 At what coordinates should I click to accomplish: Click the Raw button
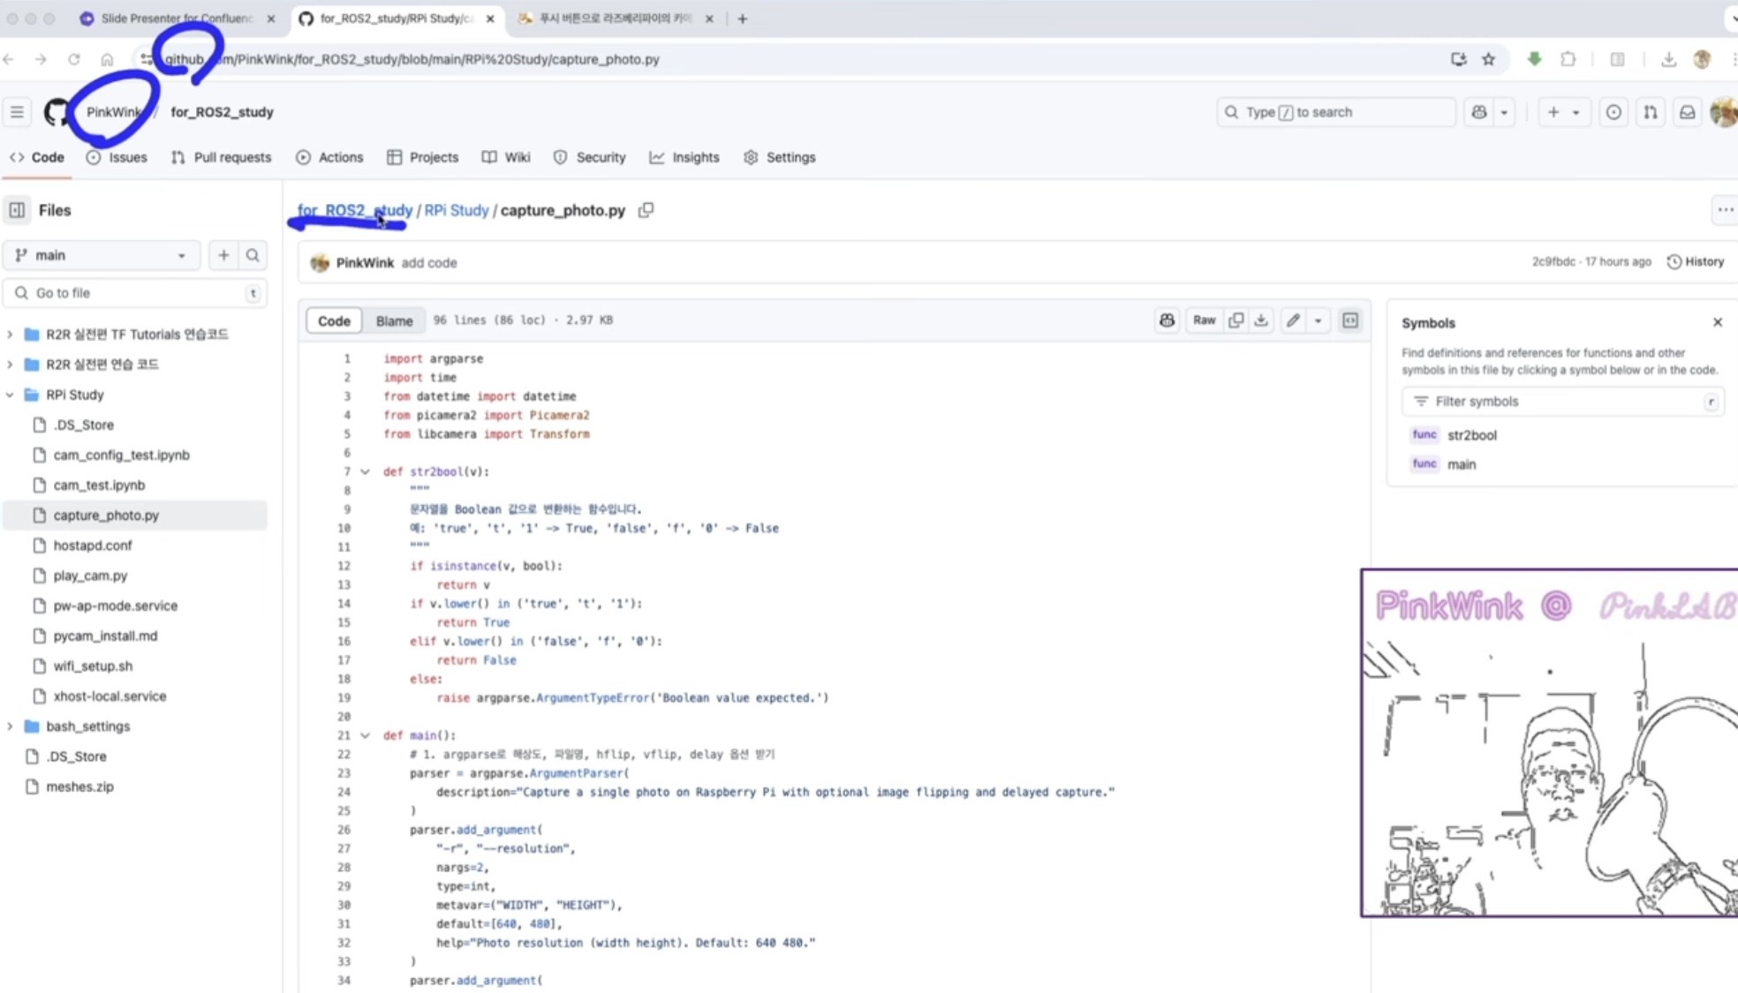pos(1204,320)
